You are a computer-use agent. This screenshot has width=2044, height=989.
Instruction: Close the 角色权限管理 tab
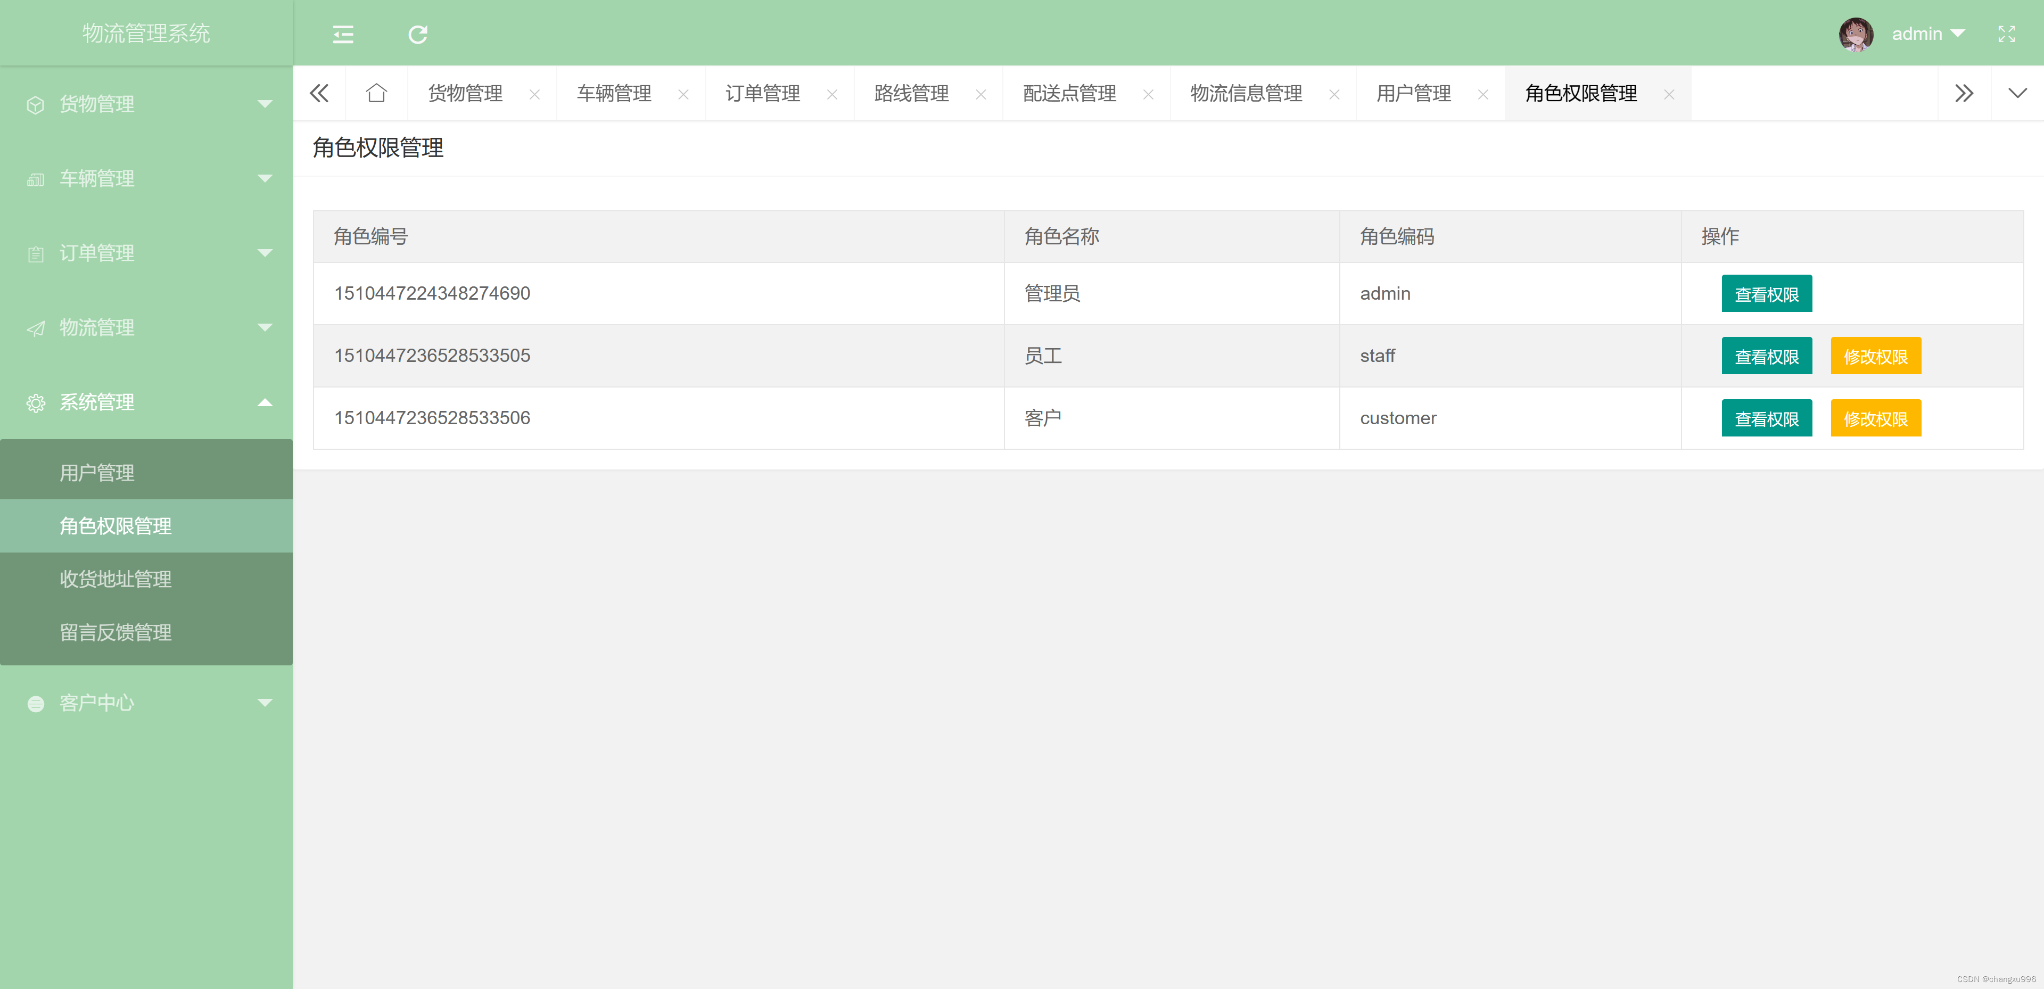(1669, 94)
